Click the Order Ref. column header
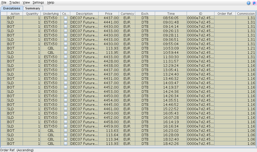The height and width of the screenshot is (152, 257). click(225, 14)
